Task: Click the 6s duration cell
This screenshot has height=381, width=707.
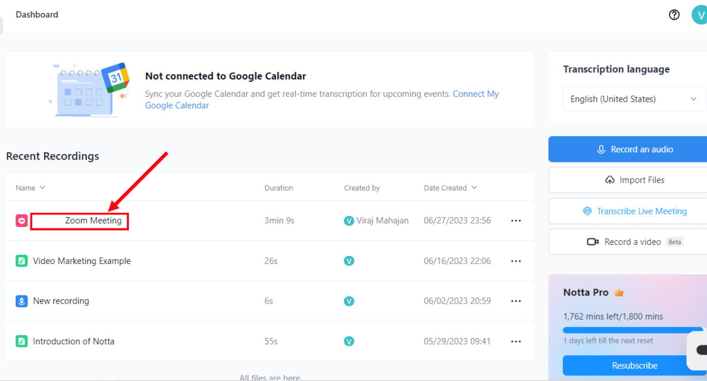Action: [269, 301]
